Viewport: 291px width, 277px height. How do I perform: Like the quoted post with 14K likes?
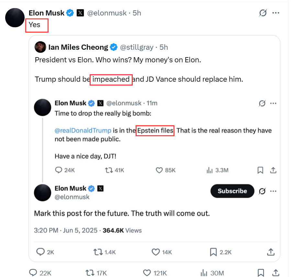click(156, 252)
